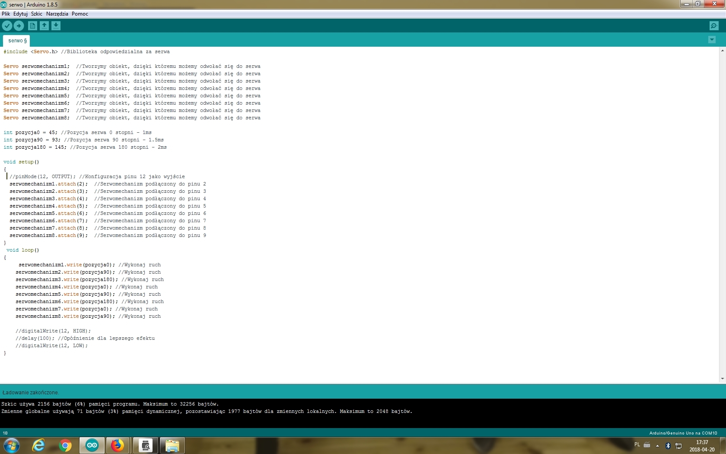
Task: Click the '//digitalWrite(12, LOW);' comment line
Action: 52,346
